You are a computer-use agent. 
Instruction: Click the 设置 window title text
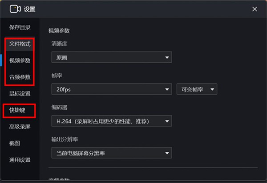[30, 9]
